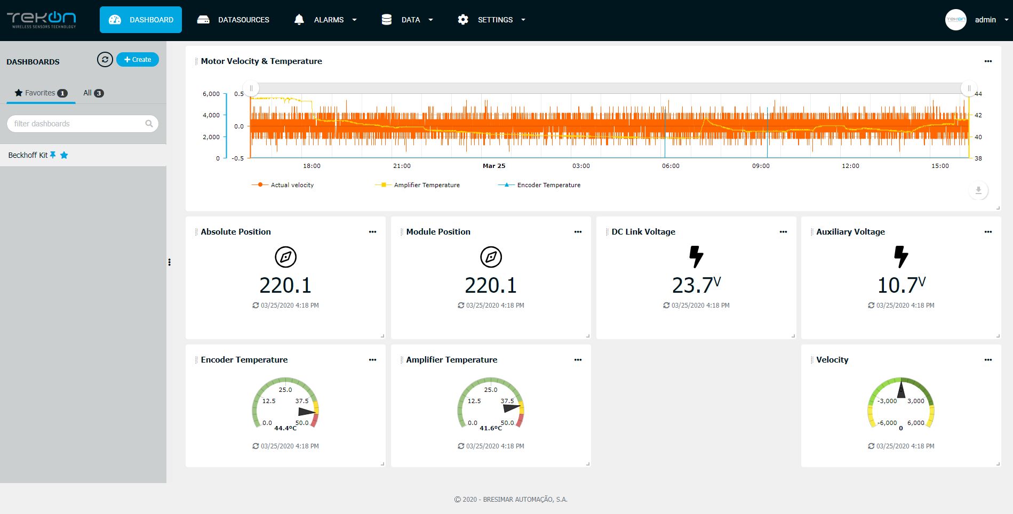This screenshot has height=514, width=1013.
Task: Open the Velocity widget menu
Action: click(988, 360)
